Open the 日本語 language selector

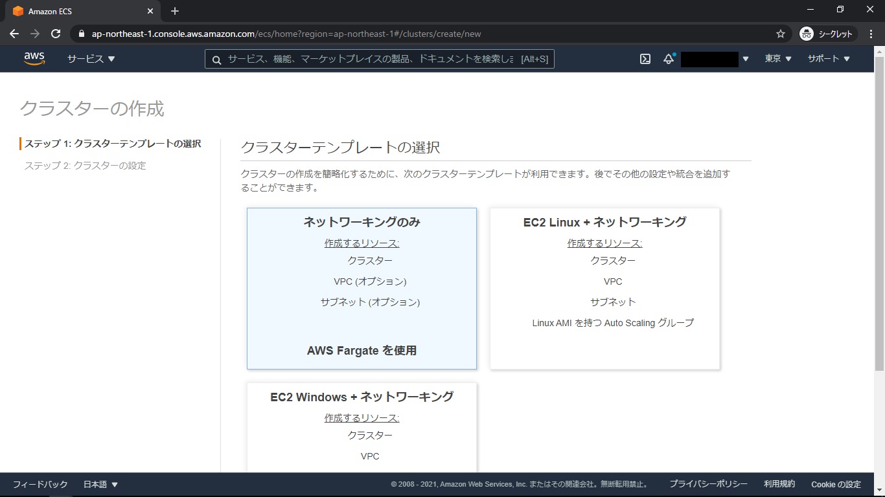100,484
